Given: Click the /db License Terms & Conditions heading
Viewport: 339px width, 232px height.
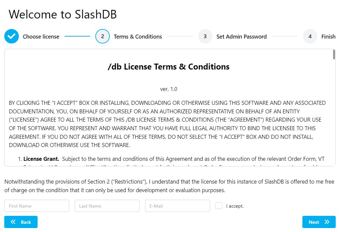Looking at the screenshot, I should tap(169, 67).
